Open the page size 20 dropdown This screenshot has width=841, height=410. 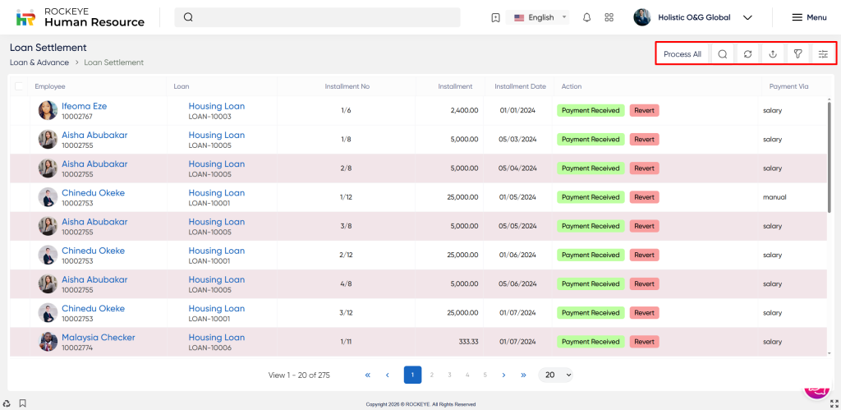(x=556, y=375)
